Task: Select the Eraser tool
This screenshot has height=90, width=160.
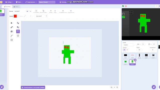Action: (x=18, y=27)
